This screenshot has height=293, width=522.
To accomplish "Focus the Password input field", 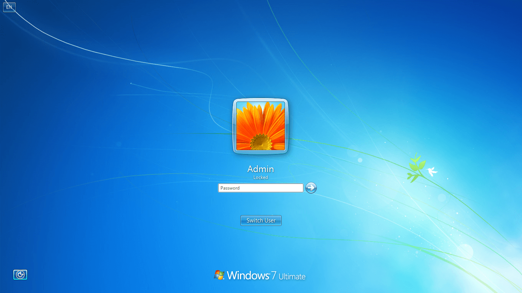I will [261, 188].
